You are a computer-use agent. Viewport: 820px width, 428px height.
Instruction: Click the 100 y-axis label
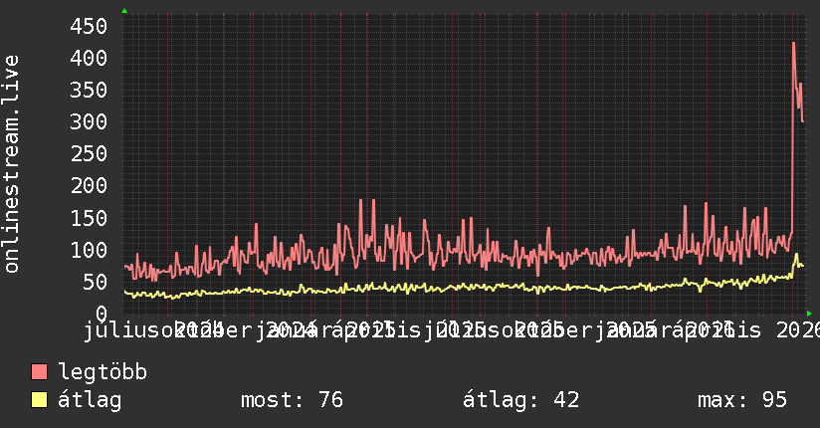coord(89,250)
